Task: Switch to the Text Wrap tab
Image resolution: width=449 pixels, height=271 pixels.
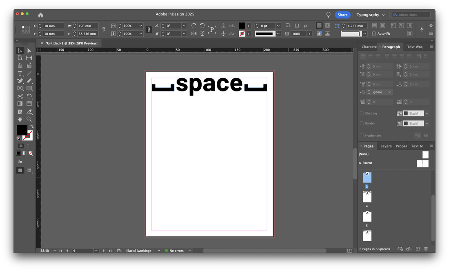Action: tap(415, 47)
